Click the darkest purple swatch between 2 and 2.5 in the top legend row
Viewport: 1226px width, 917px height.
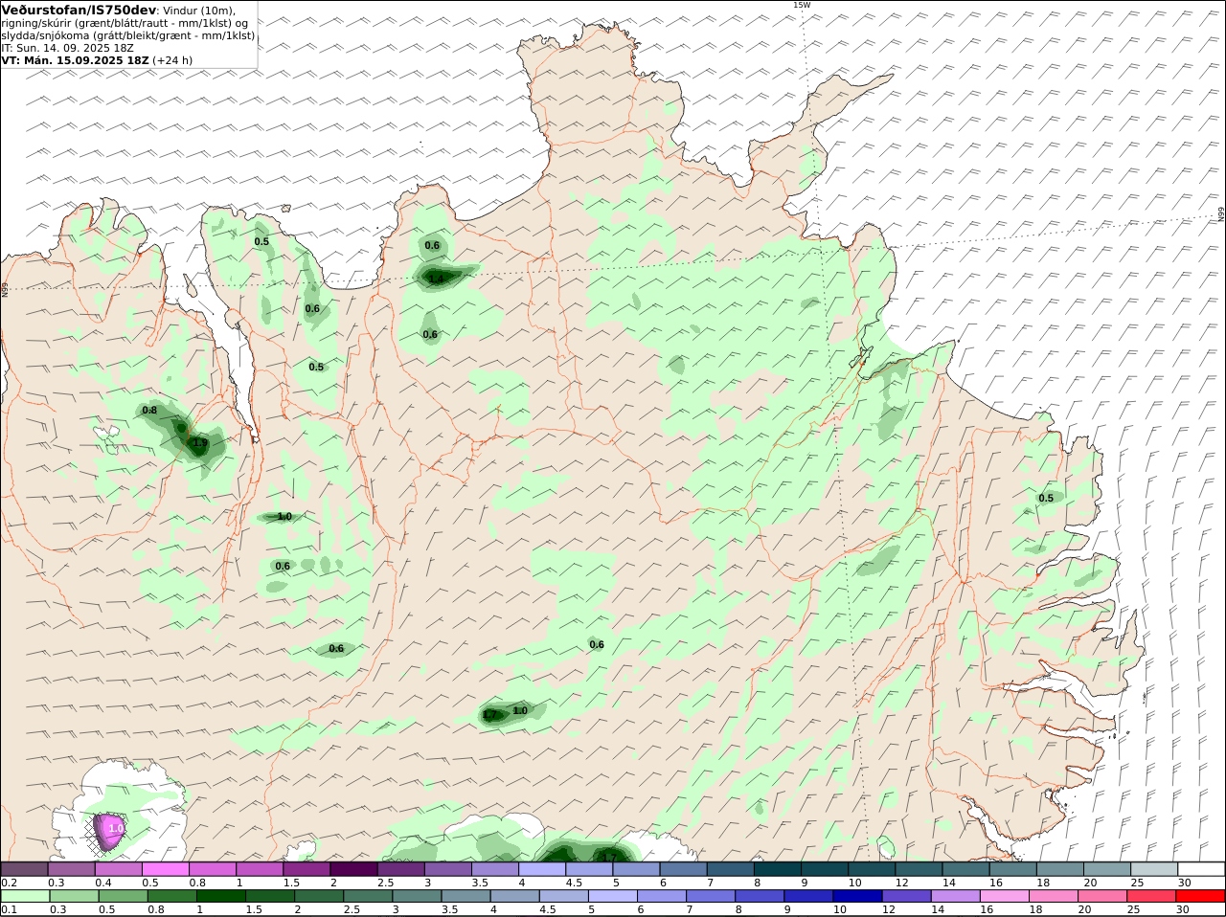(352, 868)
